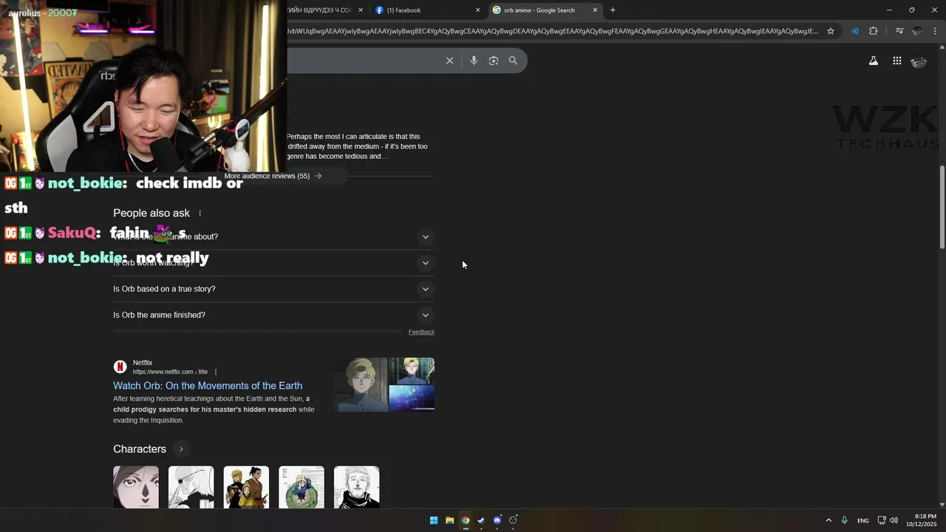Open volume control in system tray

tap(894, 520)
